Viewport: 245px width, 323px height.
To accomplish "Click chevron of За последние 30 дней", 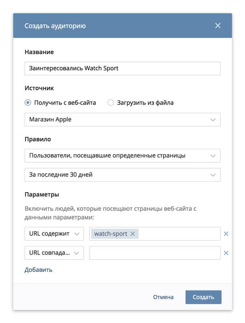I will (x=213, y=175).
